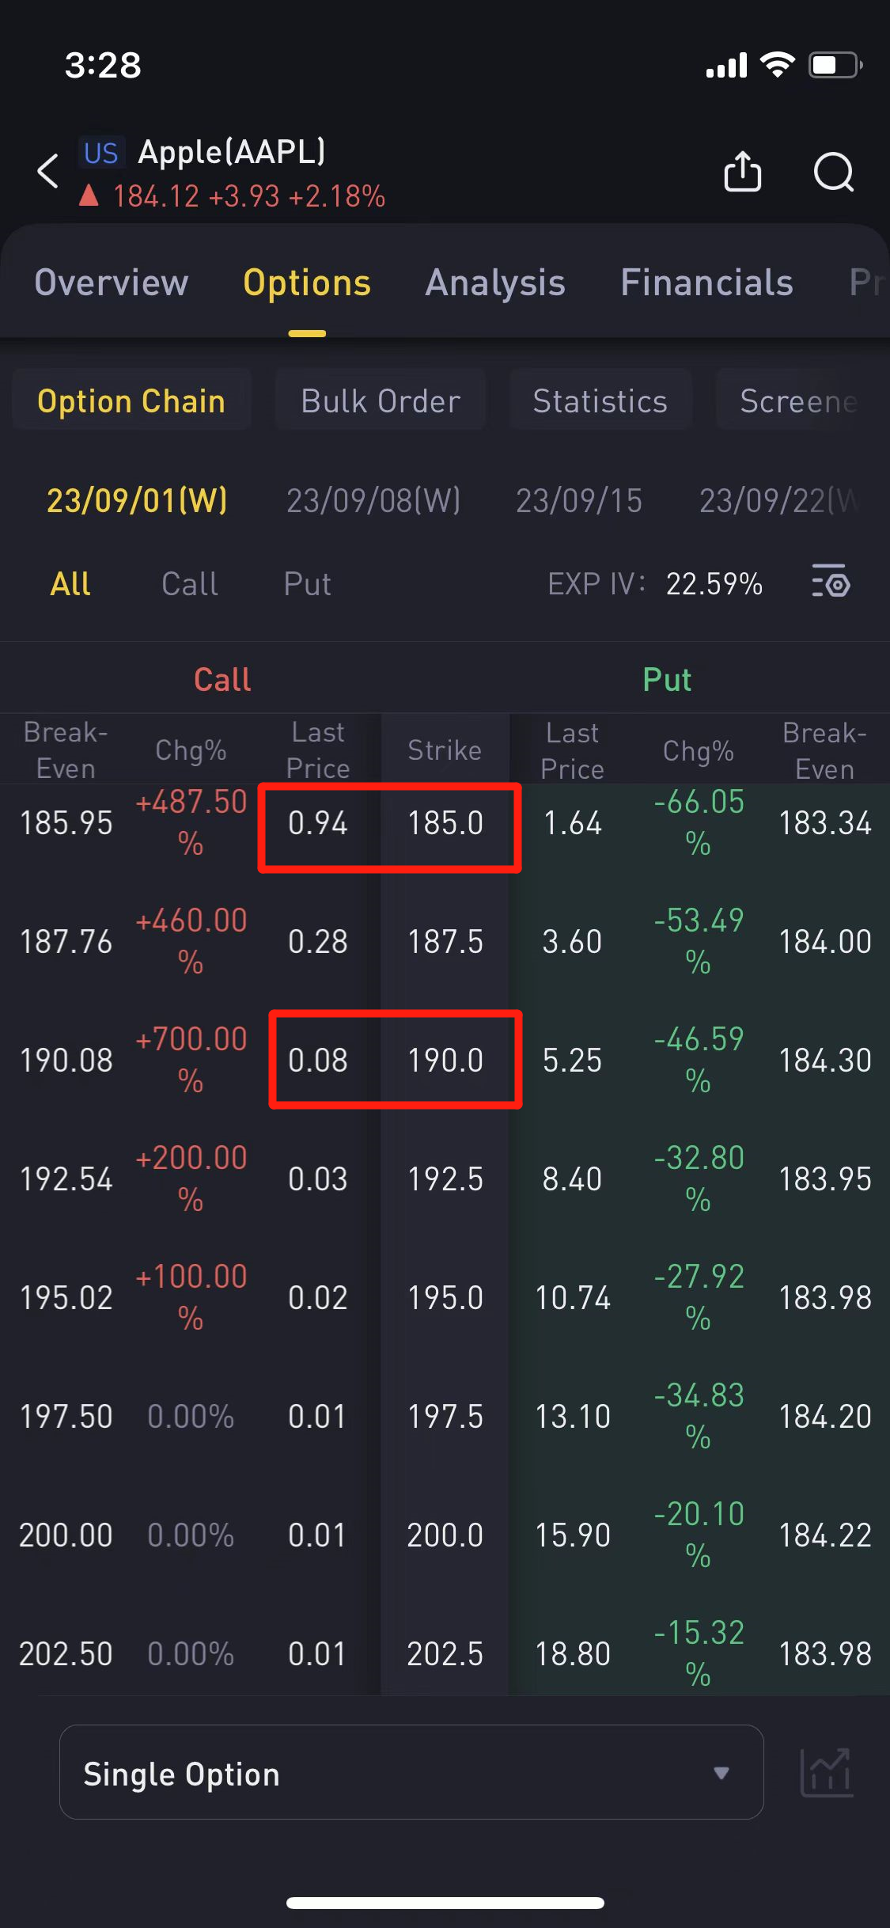Screen dimensions: 890x1928
Task: Tap the share icon
Action: click(x=742, y=171)
